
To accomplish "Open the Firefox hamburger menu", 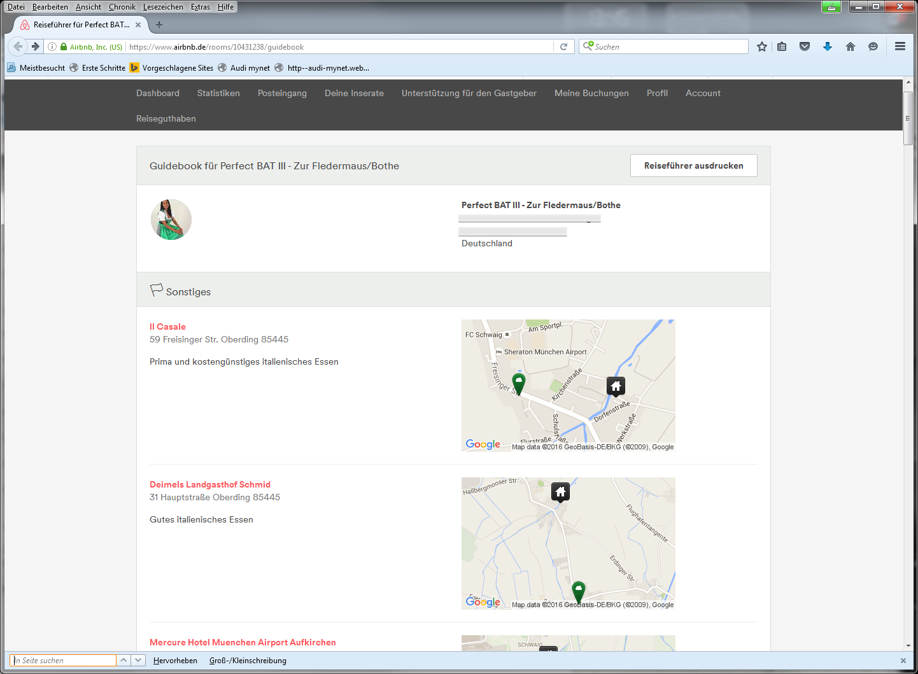I will (900, 46).
